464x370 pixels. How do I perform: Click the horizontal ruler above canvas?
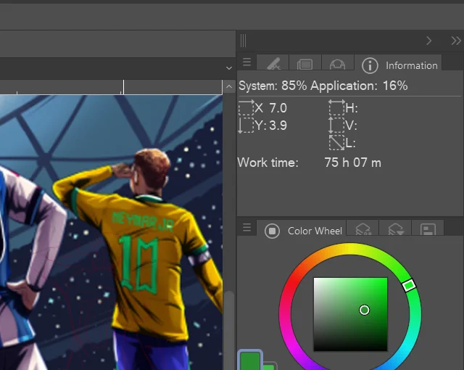(111, 87)
